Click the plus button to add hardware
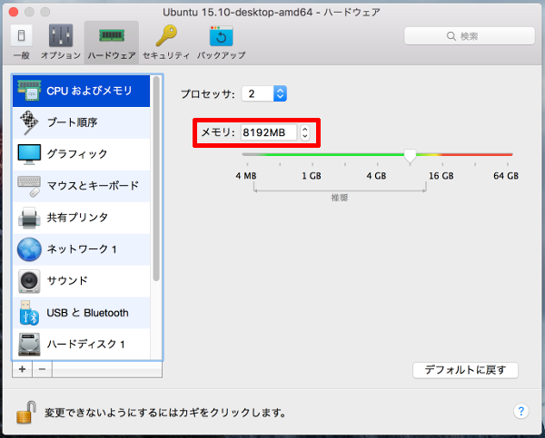The width and height of the screenshot is (545, 438). point(22,369)
